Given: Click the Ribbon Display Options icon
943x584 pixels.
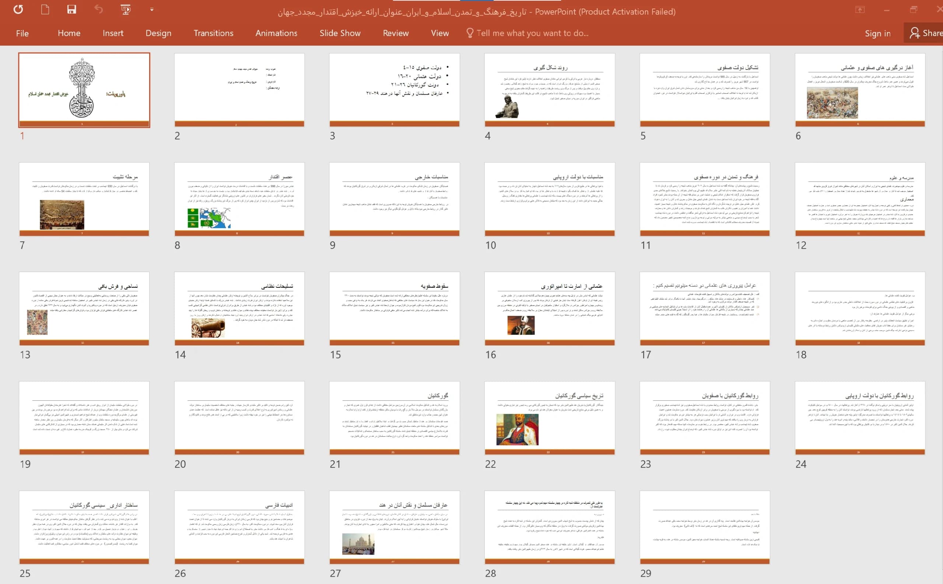Looking at the screenshot, I should [860, 10].
